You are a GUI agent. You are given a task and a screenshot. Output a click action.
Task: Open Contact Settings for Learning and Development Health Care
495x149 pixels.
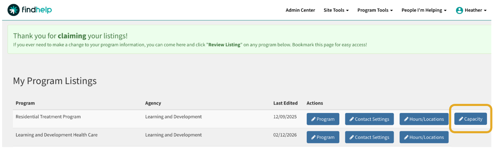point(369,137)
